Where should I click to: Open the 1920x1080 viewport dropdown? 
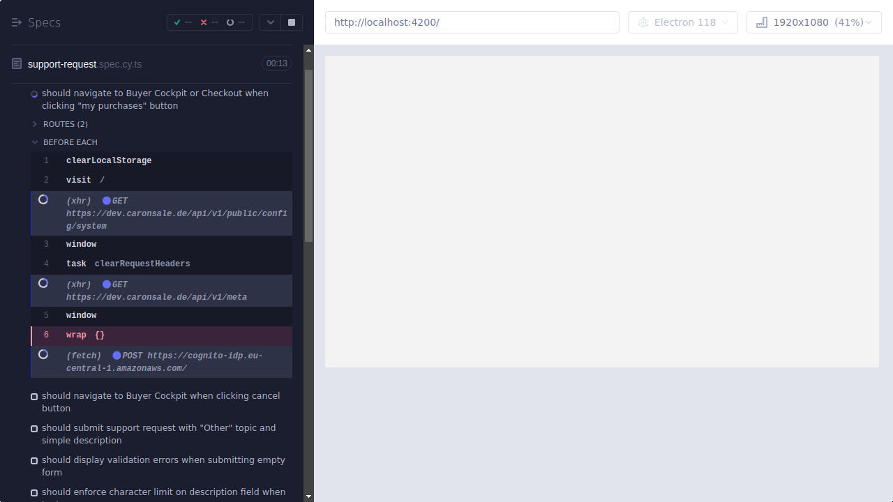(813, 22)
